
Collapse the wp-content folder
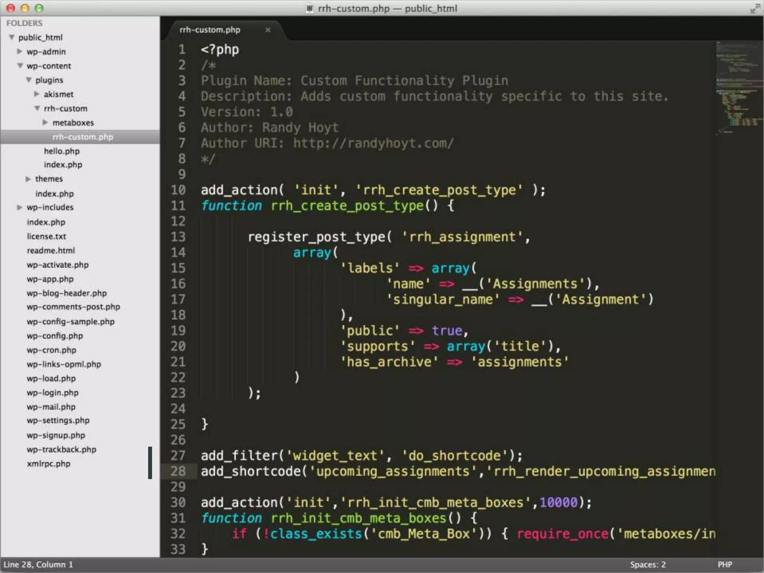point(20,66)
